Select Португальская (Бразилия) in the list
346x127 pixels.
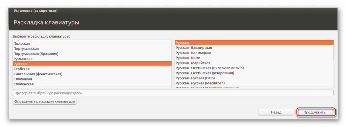tap(36, 54)
